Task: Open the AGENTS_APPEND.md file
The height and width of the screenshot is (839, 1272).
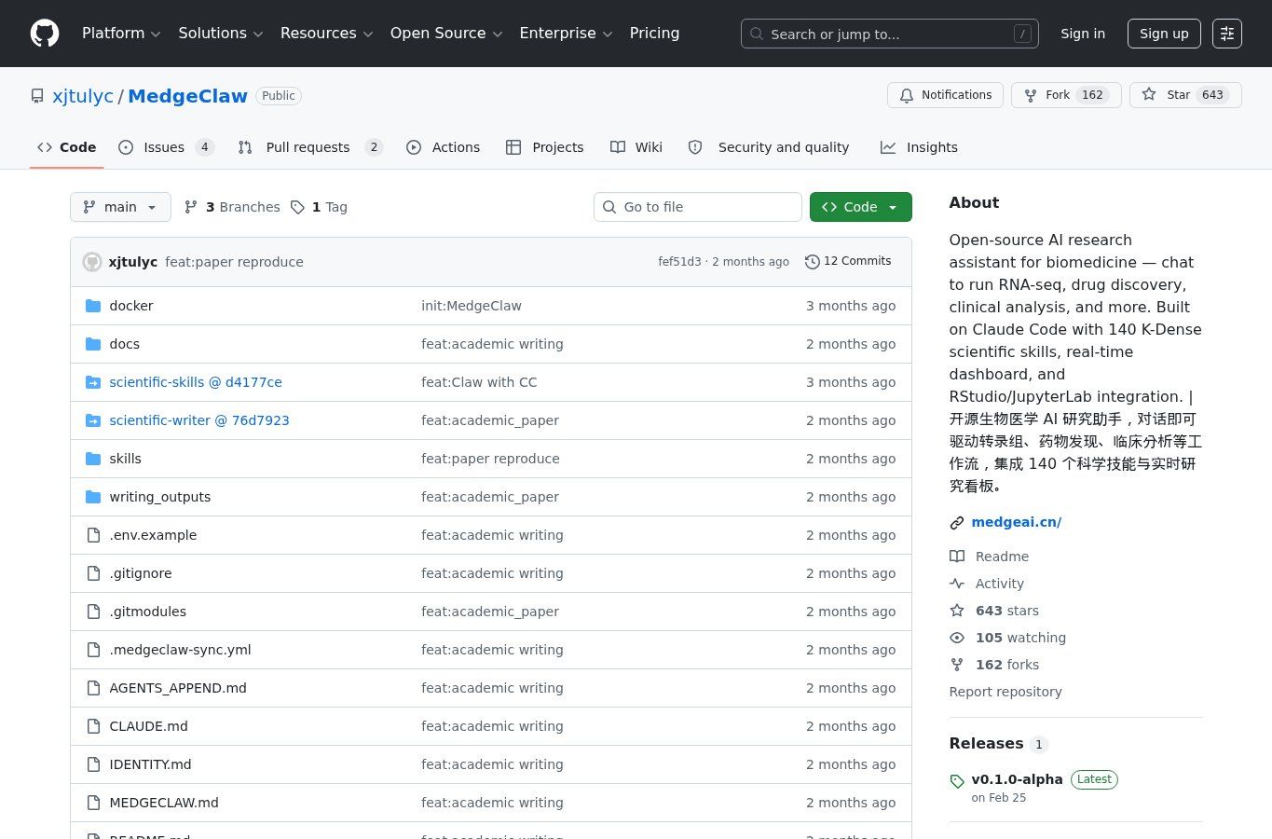Action: (178, 688)
